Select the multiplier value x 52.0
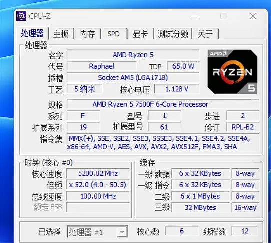 point(98,185)
